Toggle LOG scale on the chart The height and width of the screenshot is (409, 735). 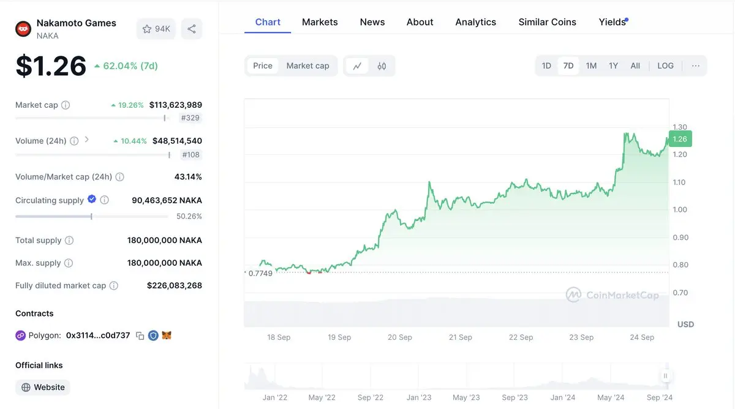click(665, 66)
